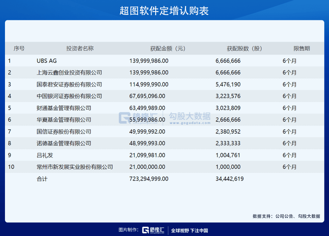Click the www.gogudata.com watermark text
Screen dimensions: 329x236
click(190, 123)
